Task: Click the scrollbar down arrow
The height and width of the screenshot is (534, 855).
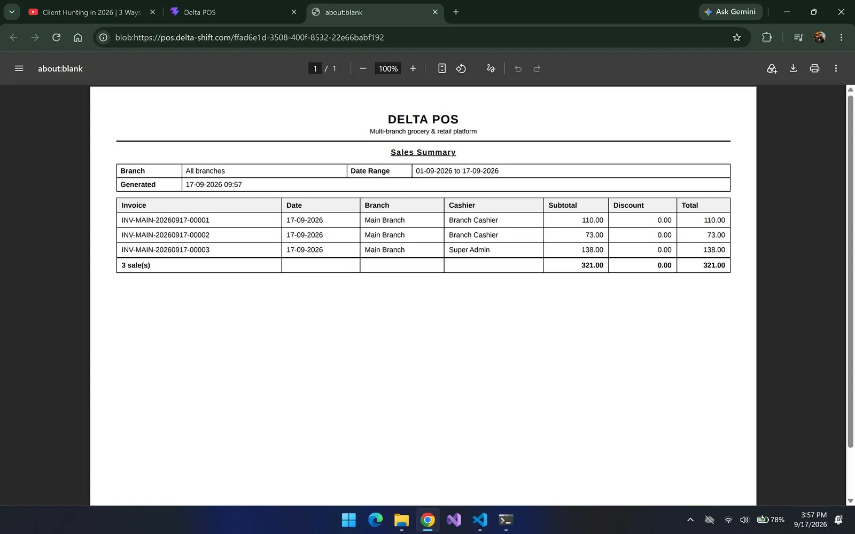Action: [850, 501]
